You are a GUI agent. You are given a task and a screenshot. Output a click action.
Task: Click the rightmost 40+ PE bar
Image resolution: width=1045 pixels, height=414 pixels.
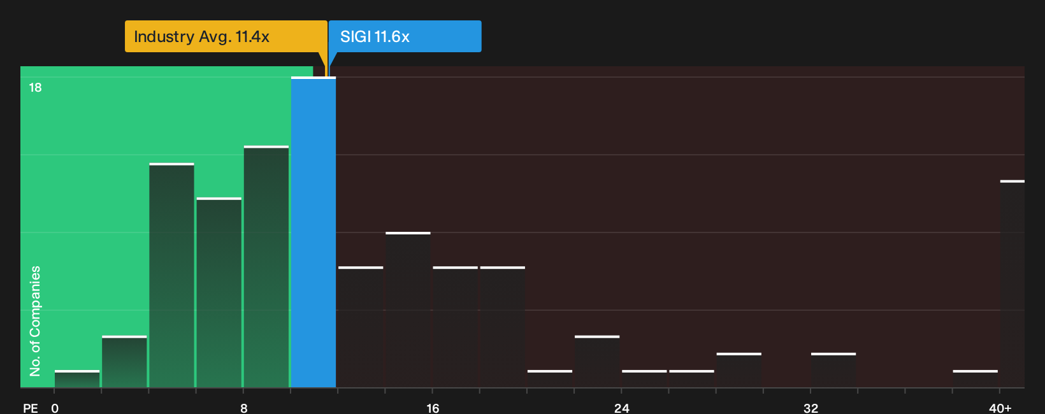click(1013, 284)
